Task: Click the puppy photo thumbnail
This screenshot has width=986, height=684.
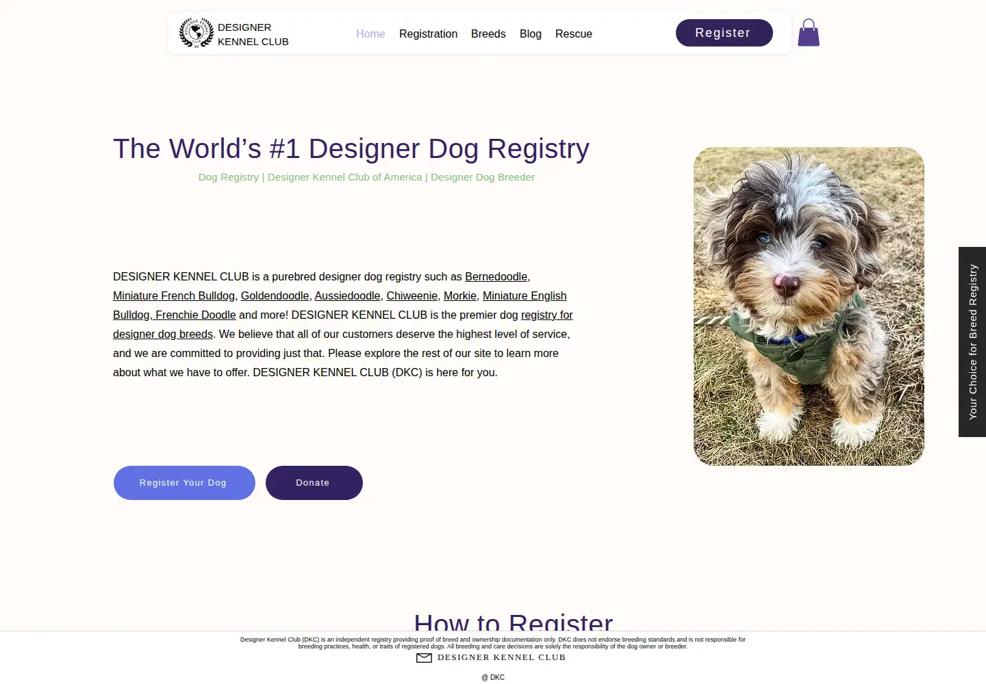Action: 809,306
